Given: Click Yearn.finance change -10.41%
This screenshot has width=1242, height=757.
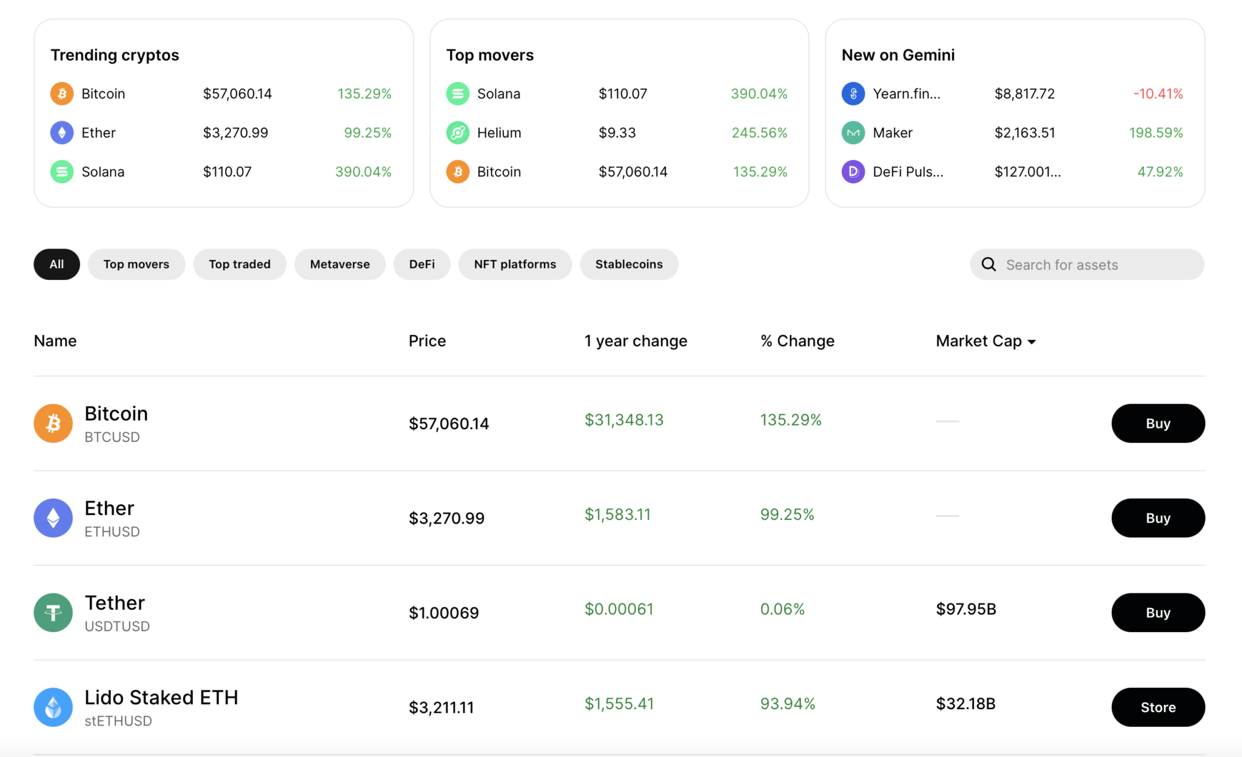Looking at the screenshot, I should 1158,94.
